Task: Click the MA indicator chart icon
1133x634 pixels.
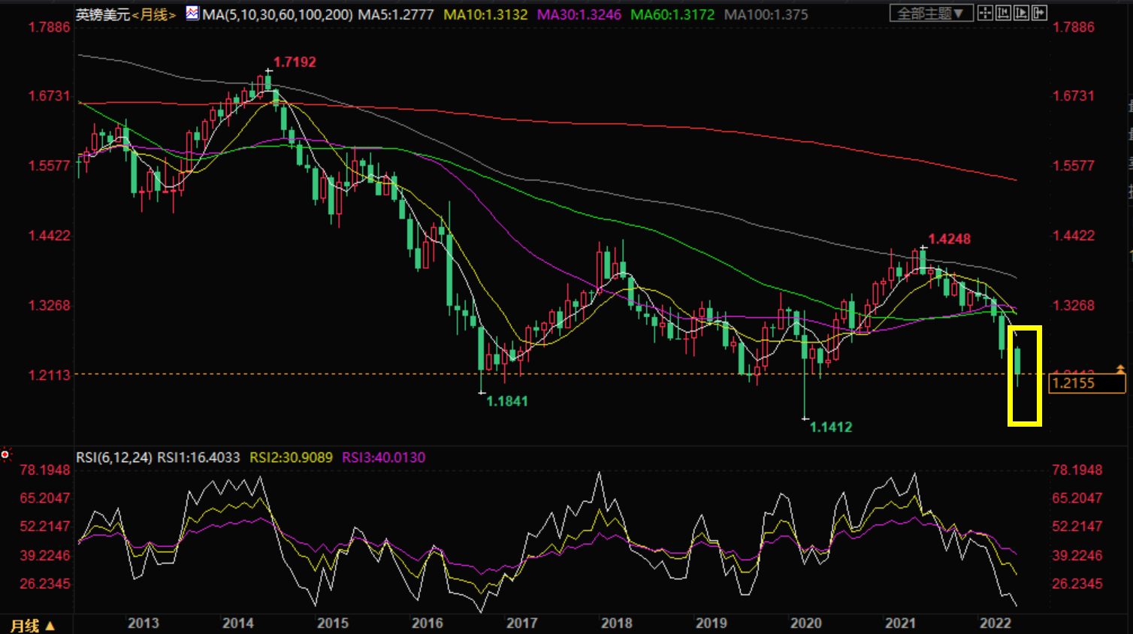Action: 192,13
